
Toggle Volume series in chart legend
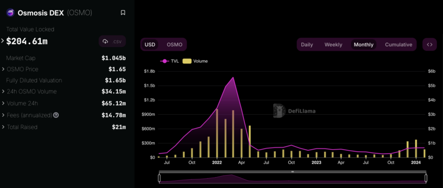click(195, 61)
